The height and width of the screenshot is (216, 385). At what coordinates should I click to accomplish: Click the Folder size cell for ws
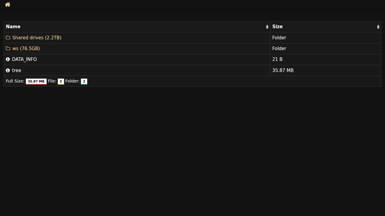pyautogui.click(x=279, y=49)
